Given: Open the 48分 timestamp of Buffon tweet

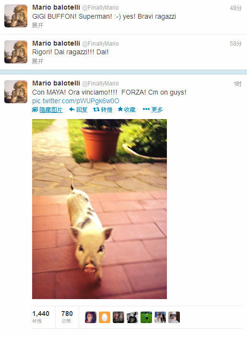Looking at the screenshot, I should click(235, 8).
